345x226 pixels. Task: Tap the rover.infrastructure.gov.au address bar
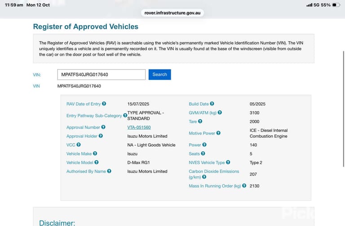pos(172,13)
